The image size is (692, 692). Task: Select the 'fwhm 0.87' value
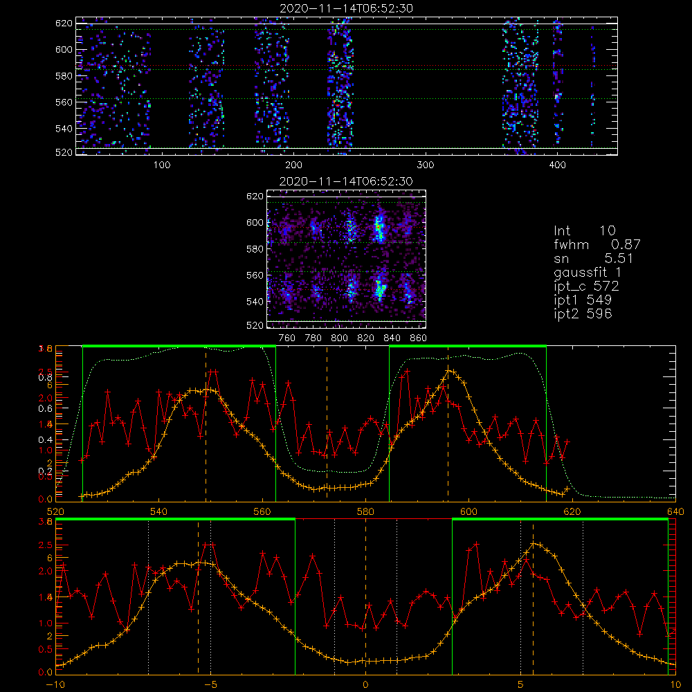pyautogui.click(x=597, y=244)
